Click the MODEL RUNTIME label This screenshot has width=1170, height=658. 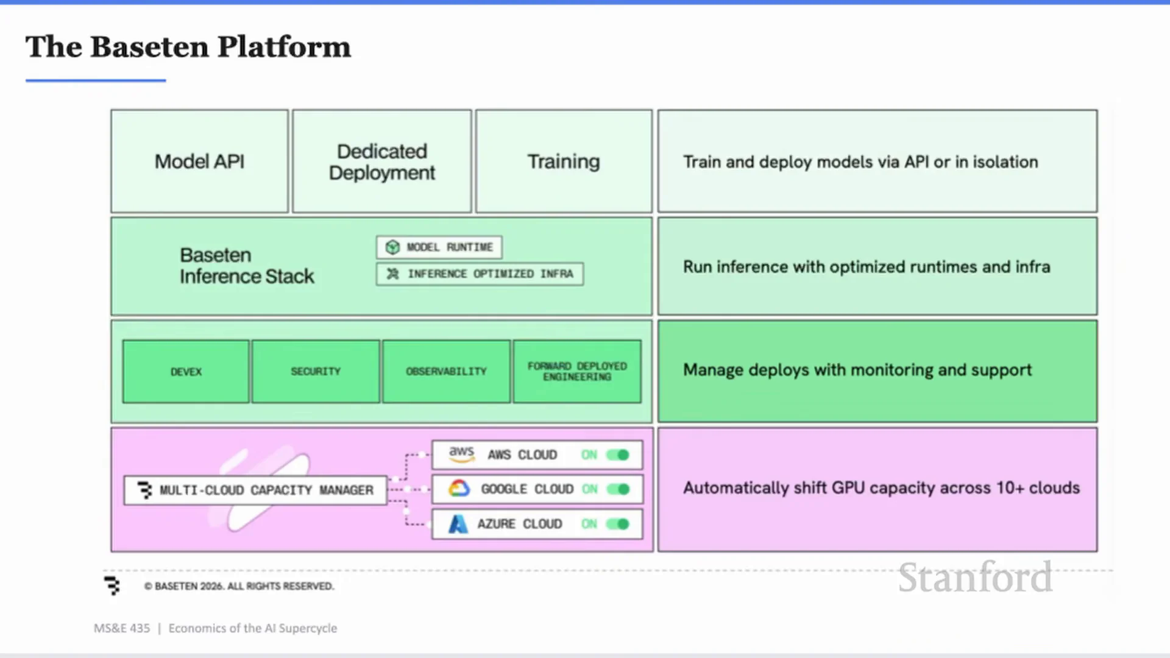click(x=450, y=247)
